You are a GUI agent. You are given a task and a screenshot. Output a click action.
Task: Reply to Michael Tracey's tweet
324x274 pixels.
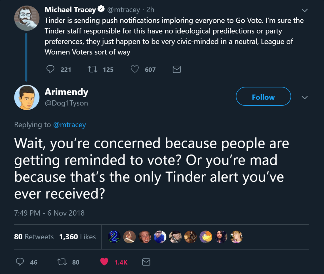51,69
